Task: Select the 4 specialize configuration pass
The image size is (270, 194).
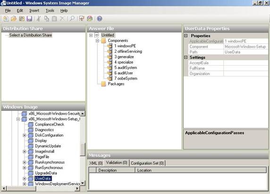Action: 124,62
